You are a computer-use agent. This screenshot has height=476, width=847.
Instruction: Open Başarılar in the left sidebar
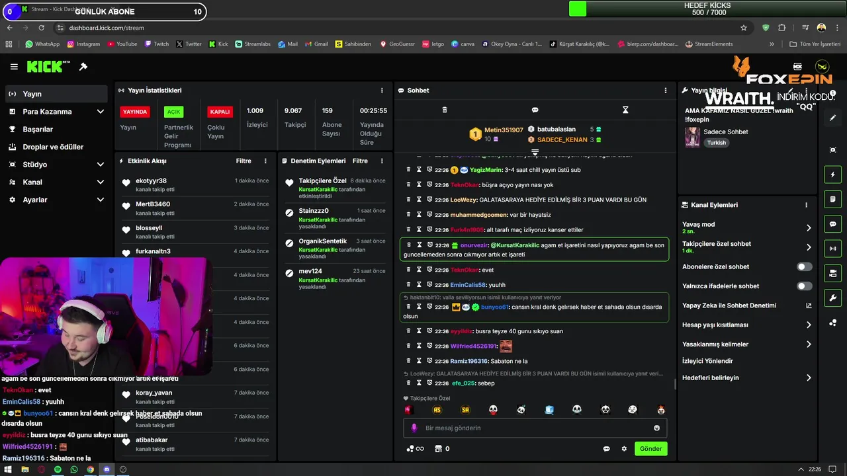point(56,129)
